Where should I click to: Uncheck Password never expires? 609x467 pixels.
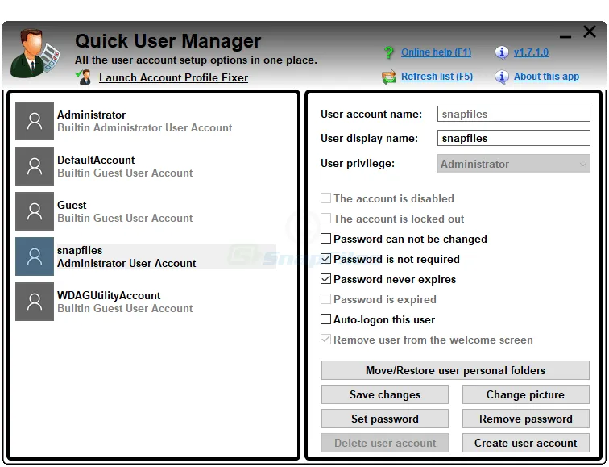[325, 279]
